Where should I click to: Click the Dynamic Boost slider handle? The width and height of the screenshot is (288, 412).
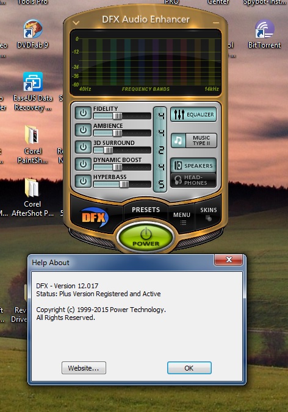[x=117, y=167]
